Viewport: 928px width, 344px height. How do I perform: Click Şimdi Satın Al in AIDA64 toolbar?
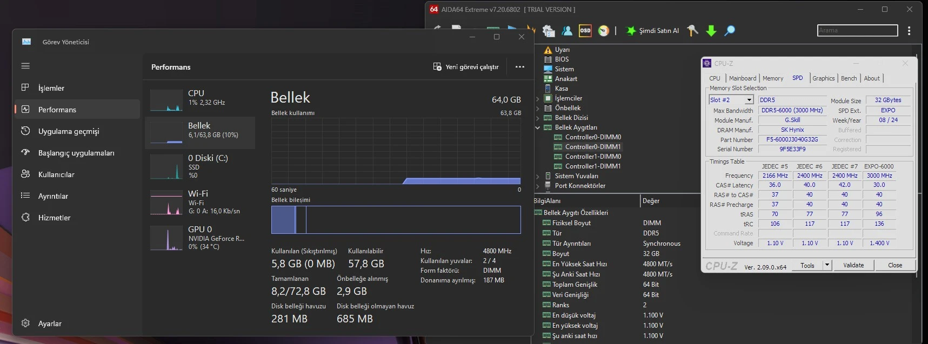click(x=652, y=31)
